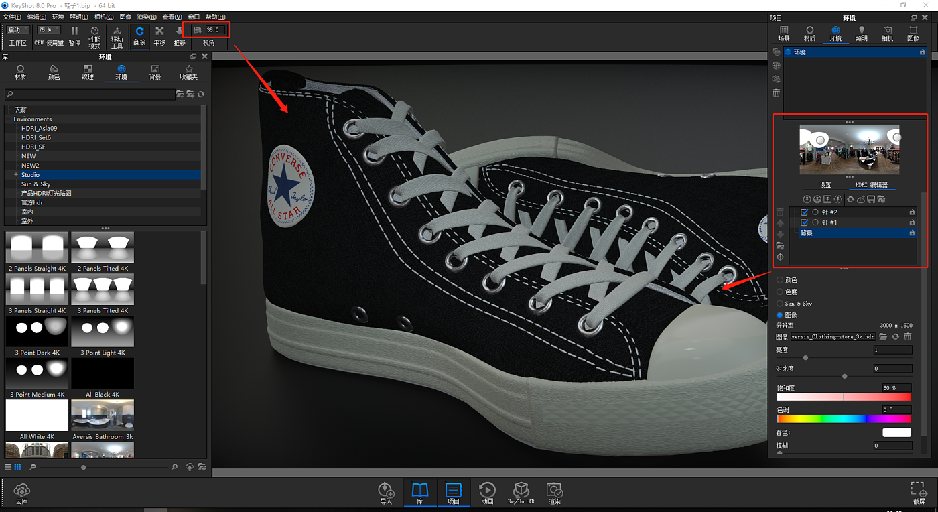The height and width of the screenshot is (512, 938).
Task: Switch to the Camera (相机) project tab
Action: pyautogui.click(x=887, y=34)
